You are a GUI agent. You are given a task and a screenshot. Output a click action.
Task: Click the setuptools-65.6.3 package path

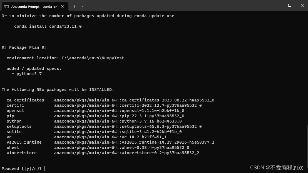click(128, 127)
